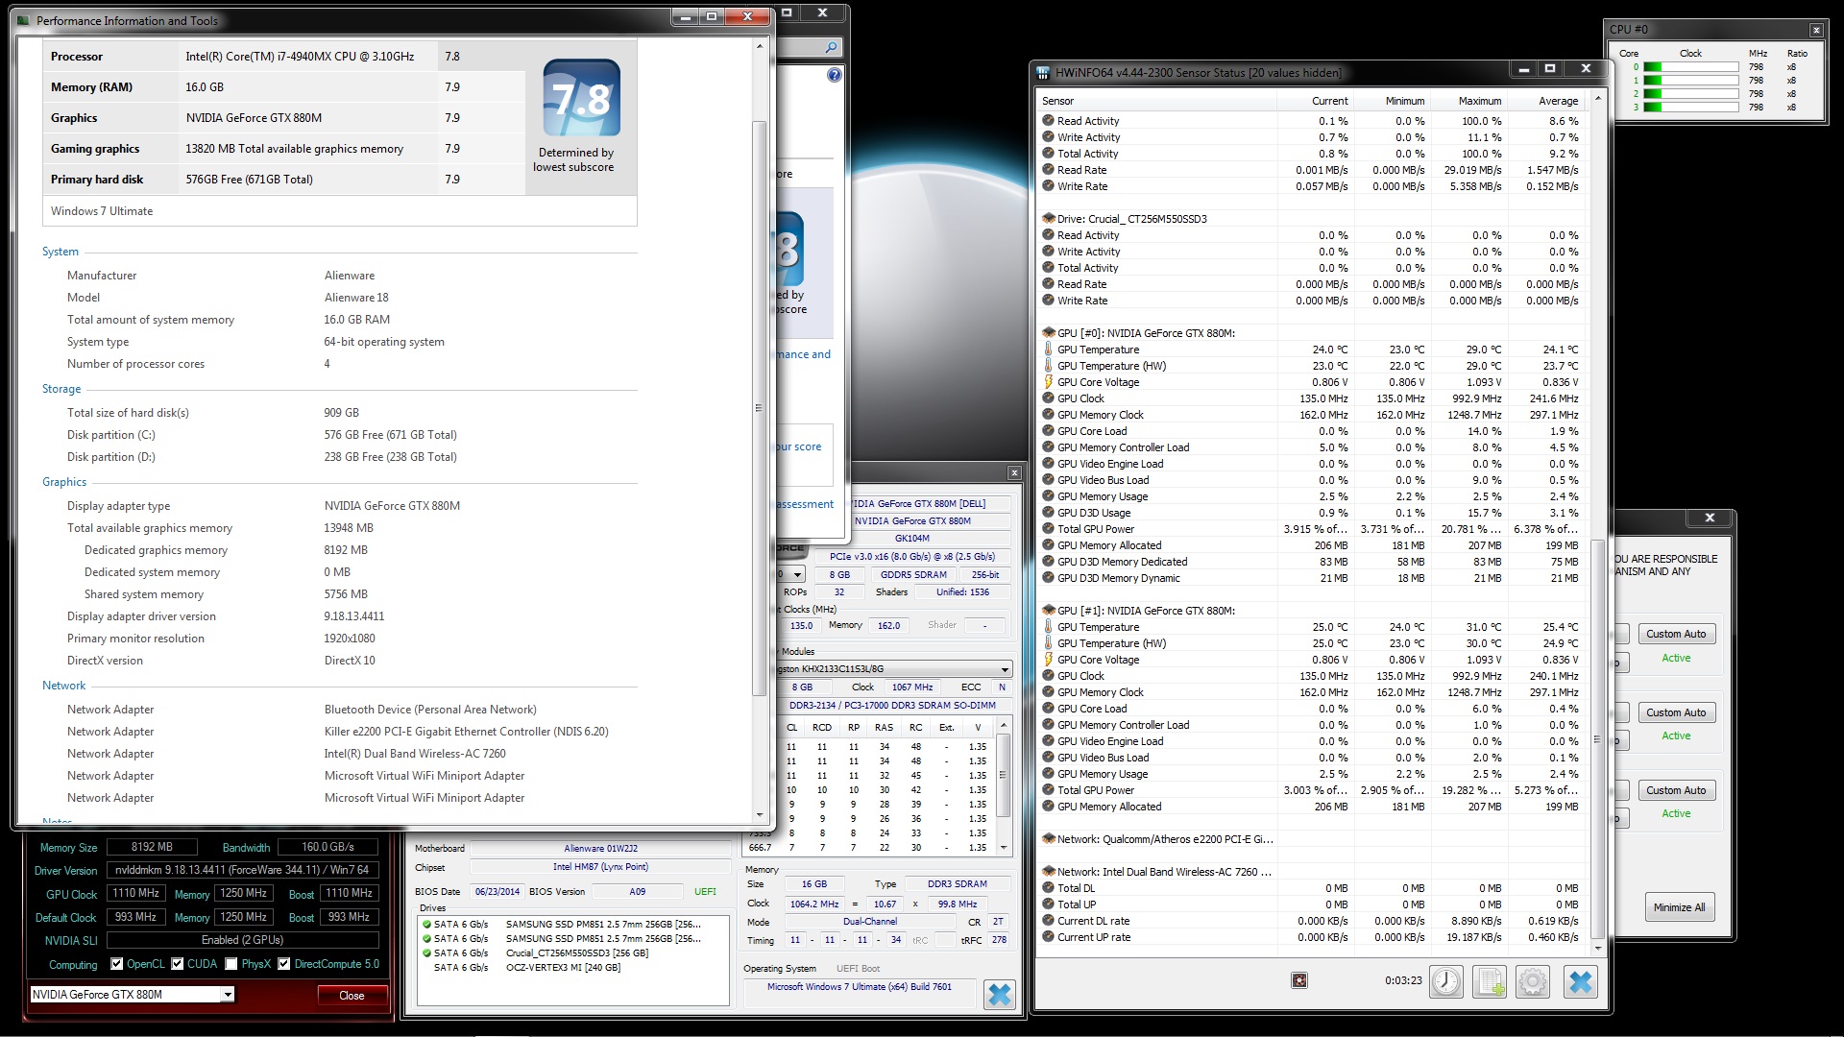Image resolution: width=1844 pixels, height=1037 pixels.
Task: Click thermometer icon for GPU #0 Temperature
Action: click(1048, 350)
